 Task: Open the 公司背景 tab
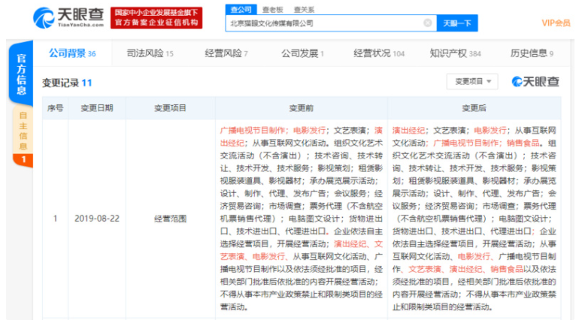pyautogui.click(x=72, y=53)
